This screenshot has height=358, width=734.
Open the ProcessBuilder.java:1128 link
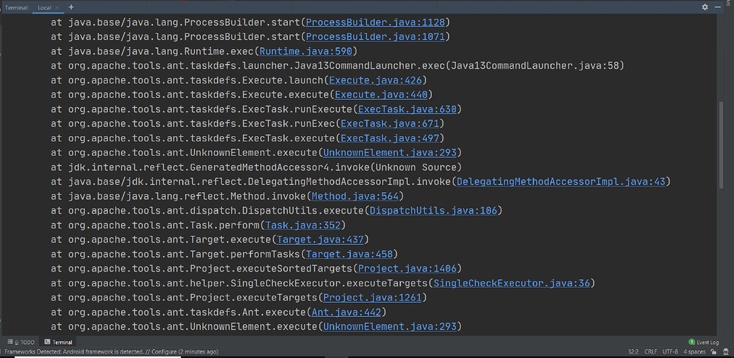click(x=375, y=22)
